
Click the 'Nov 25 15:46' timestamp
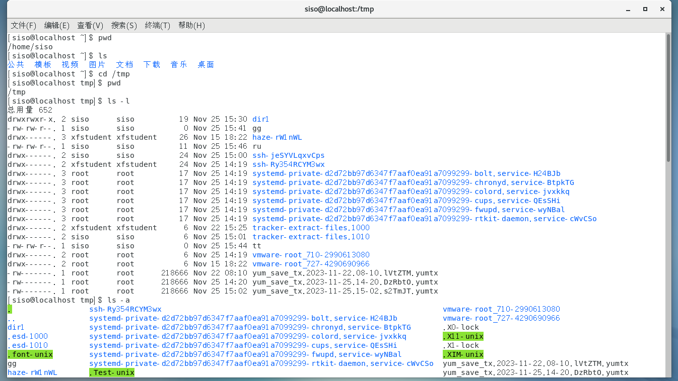[x=220, y=146]
